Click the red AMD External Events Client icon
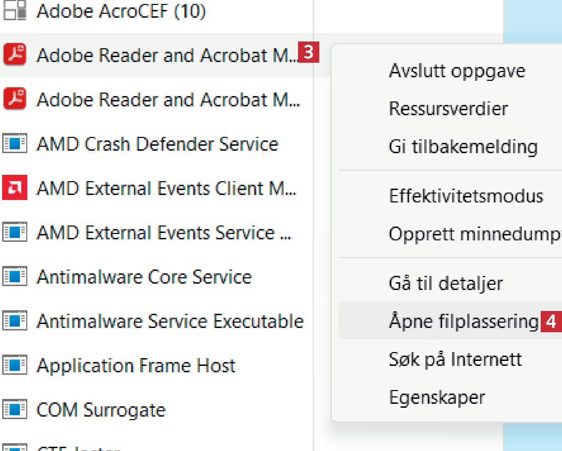Image resolution: width=562 pixels, height=451 pixels. [x=15, y=188]
